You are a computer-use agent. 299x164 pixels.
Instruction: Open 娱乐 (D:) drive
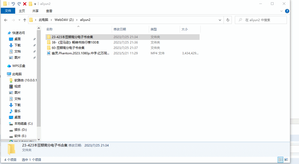pos(20,130)
